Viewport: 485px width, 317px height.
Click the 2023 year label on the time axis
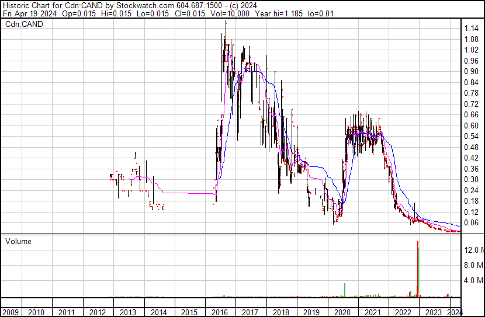click(434, 312)
